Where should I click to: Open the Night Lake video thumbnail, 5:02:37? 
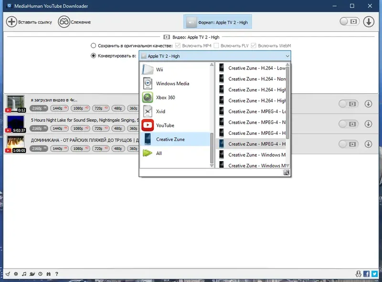point(16,124)
